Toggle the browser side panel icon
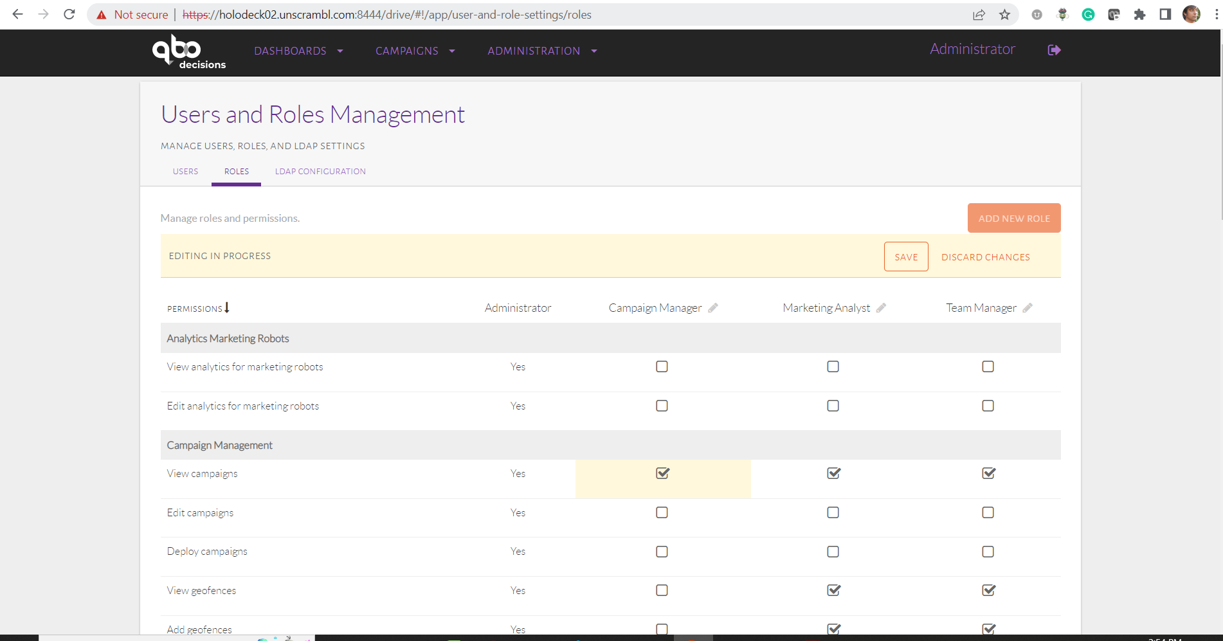 point(1165,15)
